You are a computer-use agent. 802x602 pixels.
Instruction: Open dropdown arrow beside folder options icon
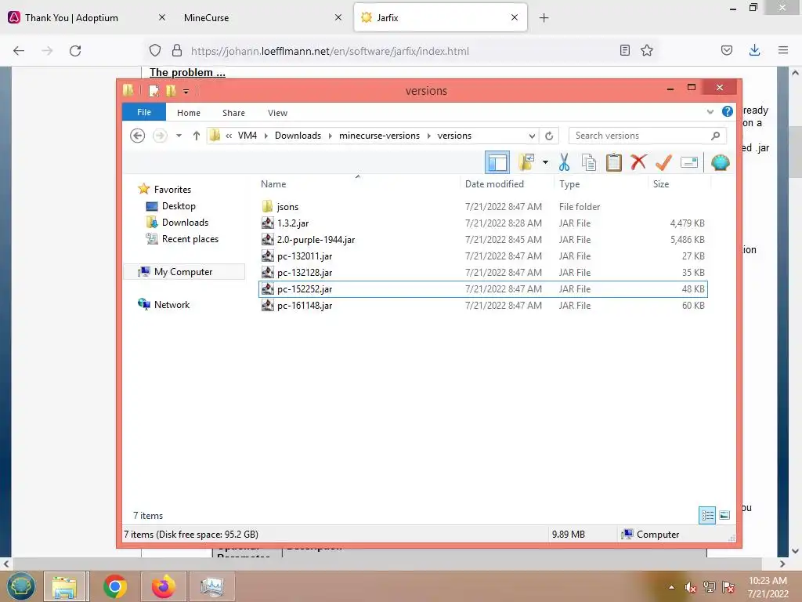point(545,162)
